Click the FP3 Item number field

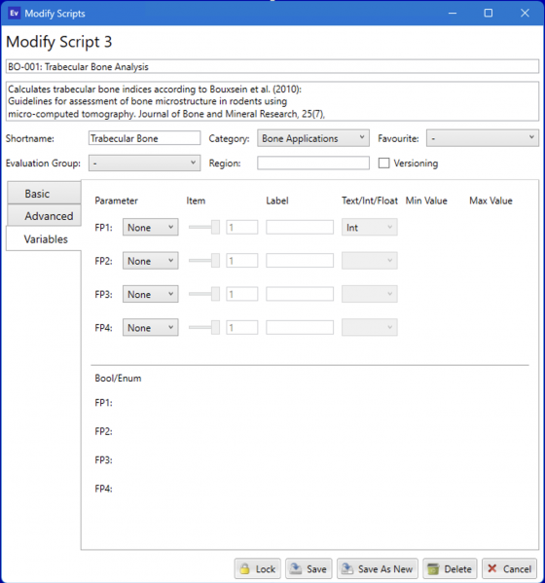[x=242, y=294]
